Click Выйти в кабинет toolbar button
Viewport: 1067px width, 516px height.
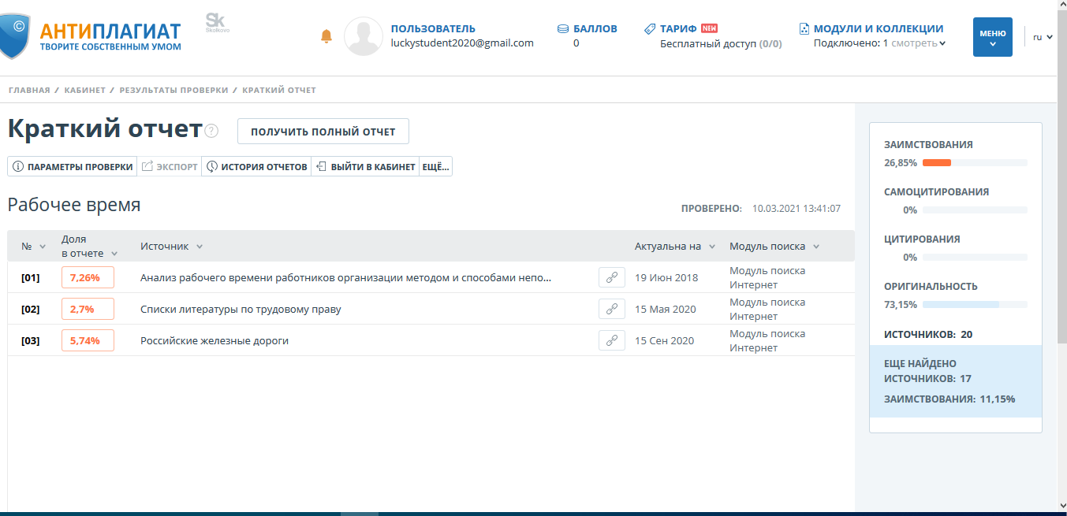(x=365, y=167)
